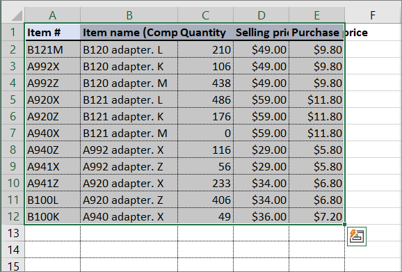
Task: Select row 7 header
Action: coord(13,133)
